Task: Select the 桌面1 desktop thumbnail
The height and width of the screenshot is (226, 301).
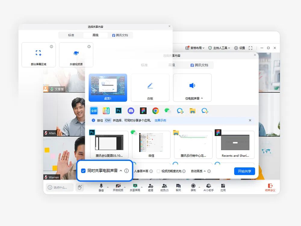Action: pyautogui.click(x=108, y=88)
